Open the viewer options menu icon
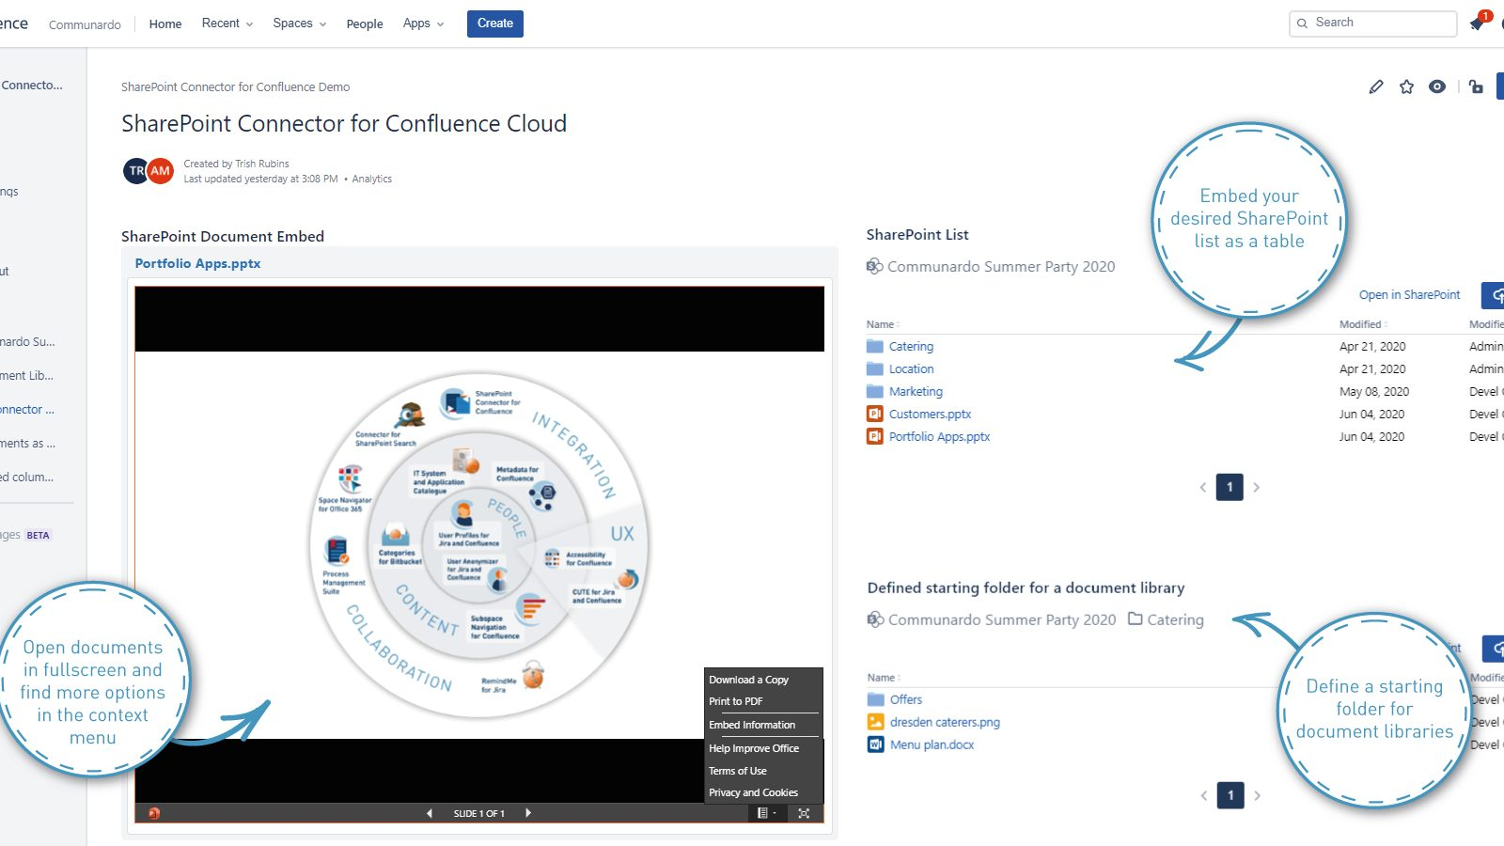 [766, 813]
